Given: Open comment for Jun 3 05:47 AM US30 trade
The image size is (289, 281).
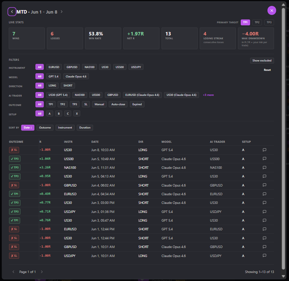Looking at the screenshot, I should pos(264,220).
